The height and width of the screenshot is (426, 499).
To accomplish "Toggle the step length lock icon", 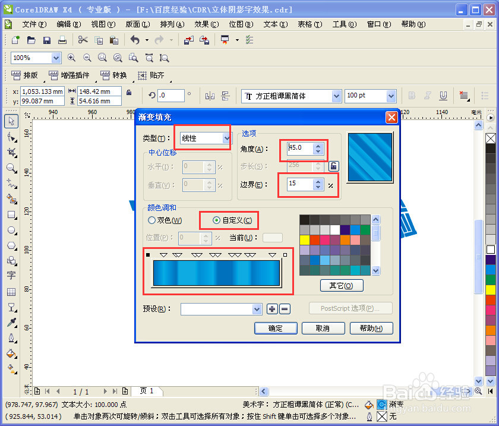I will (333, 166).
